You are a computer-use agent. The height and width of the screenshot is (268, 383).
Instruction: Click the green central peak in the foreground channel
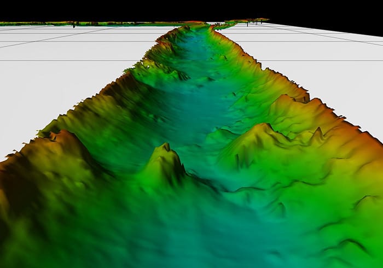click(x=166, y=155)
